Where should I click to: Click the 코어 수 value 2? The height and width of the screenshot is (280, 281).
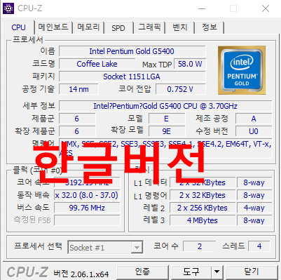[x=200, y=246]
